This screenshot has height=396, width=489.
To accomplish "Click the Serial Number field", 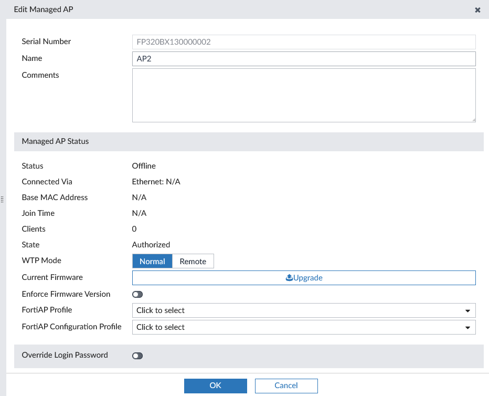I will coord(304,41).
